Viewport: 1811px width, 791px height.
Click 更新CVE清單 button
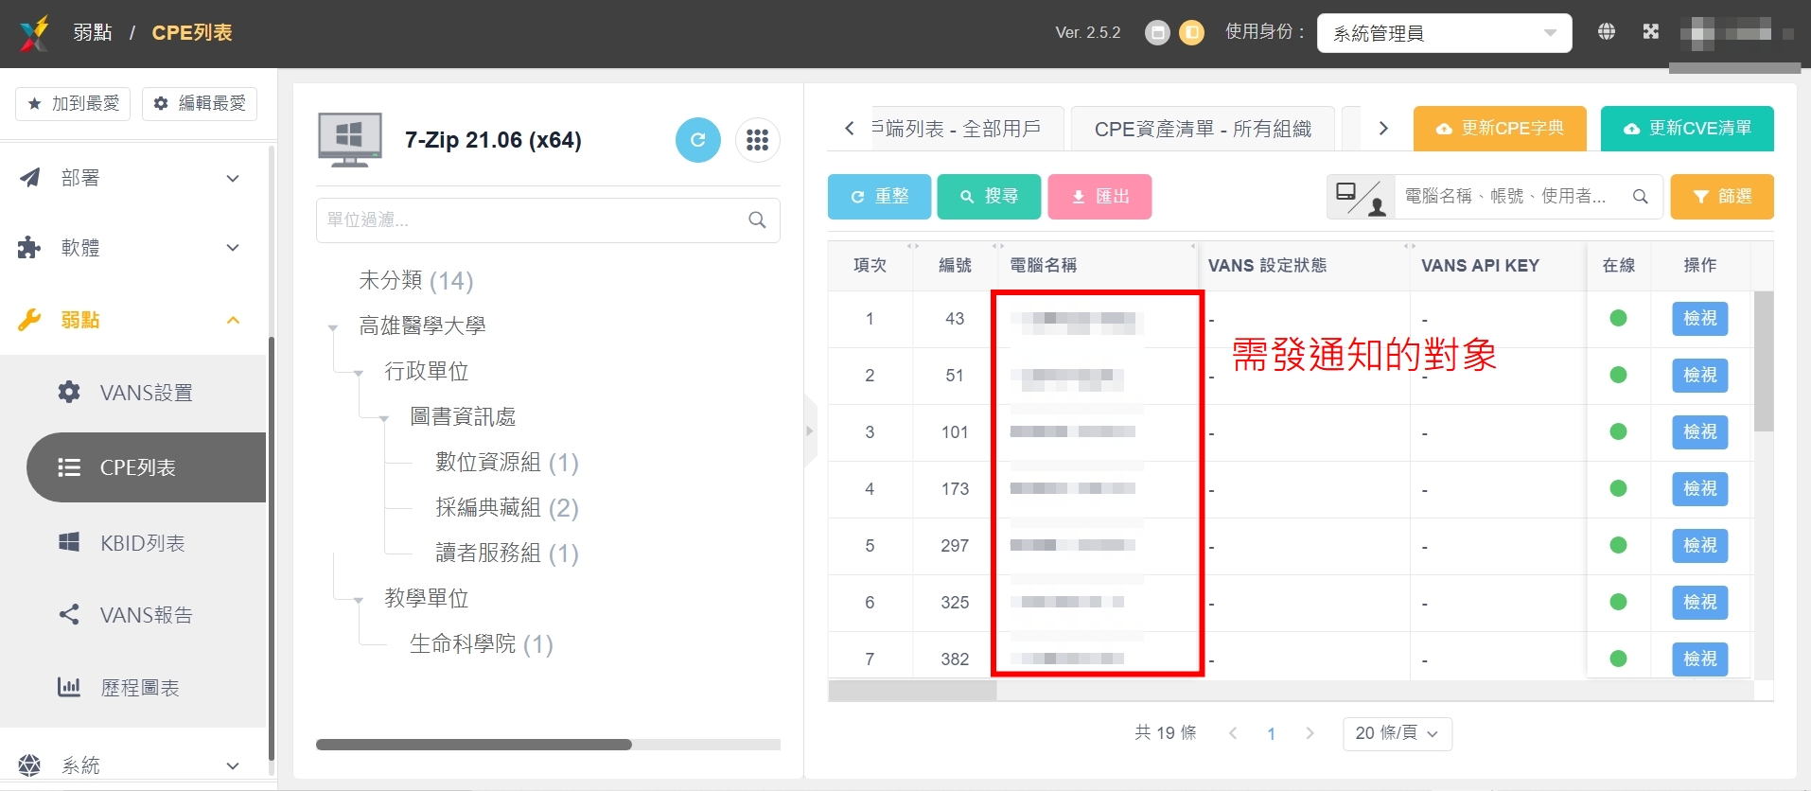(1687, 129)
